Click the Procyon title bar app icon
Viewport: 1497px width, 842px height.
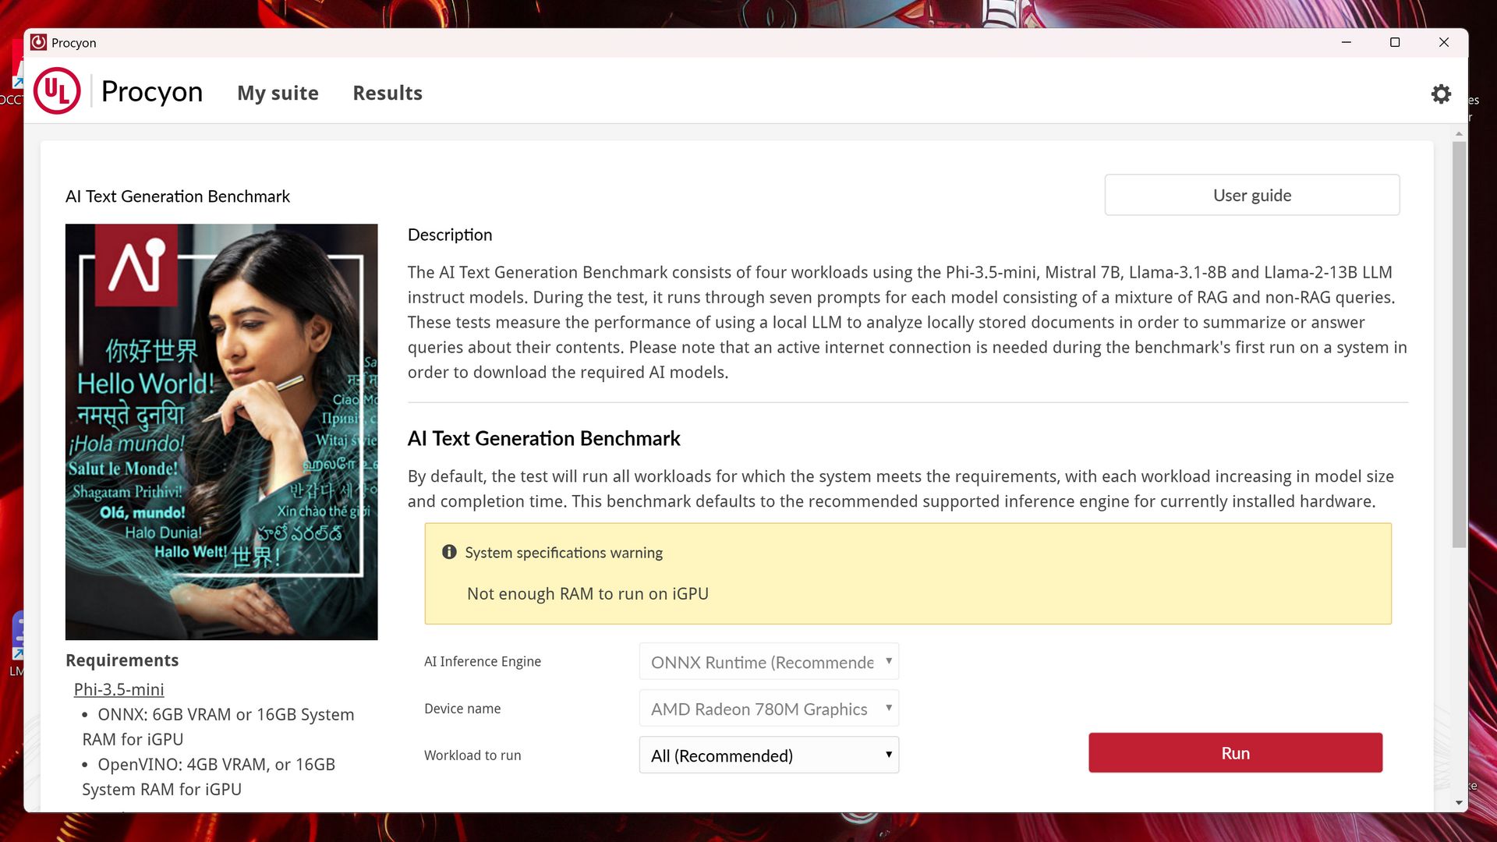pyautogui.click(x=38, y=43)
